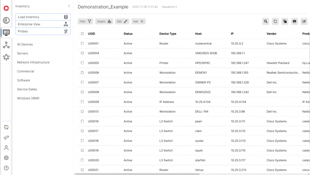Select Windows (WMI) in sidebar

[28, 98]
